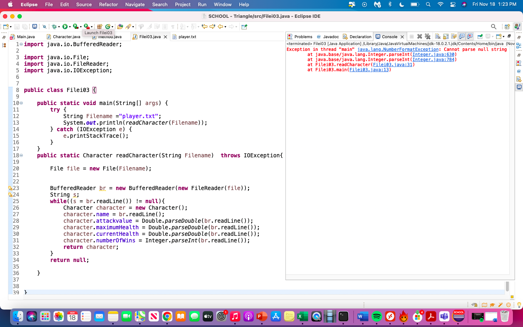Open Google Chrome from the Dock

click(167, 316)
